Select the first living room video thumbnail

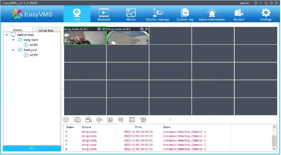click(x=85, y=37)
